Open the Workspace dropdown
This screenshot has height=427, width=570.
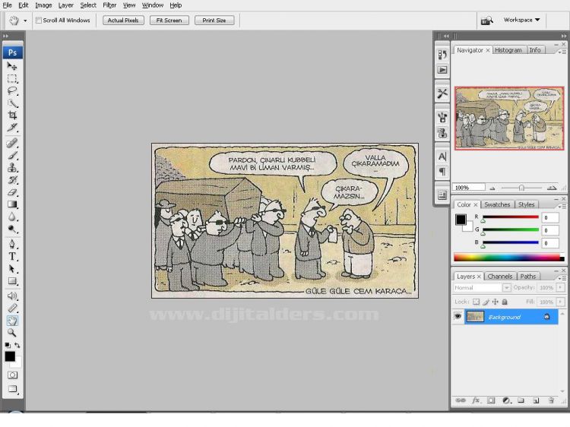pyautogui.click(x=521, y=20)
